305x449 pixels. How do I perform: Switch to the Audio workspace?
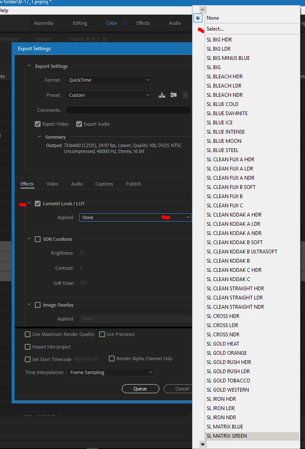tap(175, 23)
